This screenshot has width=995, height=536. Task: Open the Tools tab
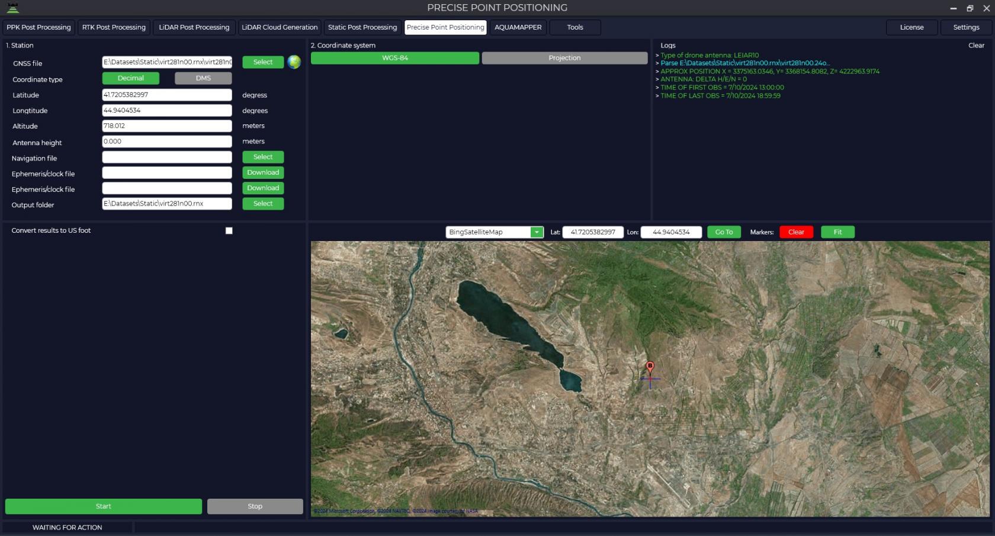click(x=575, y=27)
